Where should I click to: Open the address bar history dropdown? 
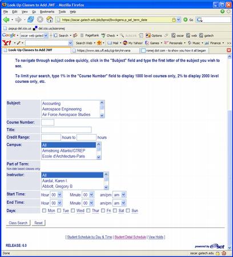pyautogui.click(x=178, y=19)
